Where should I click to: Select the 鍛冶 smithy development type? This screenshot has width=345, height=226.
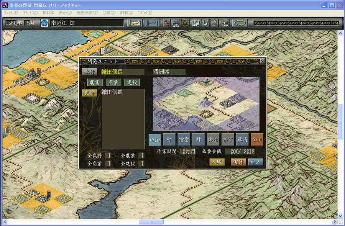coord(213,139)
